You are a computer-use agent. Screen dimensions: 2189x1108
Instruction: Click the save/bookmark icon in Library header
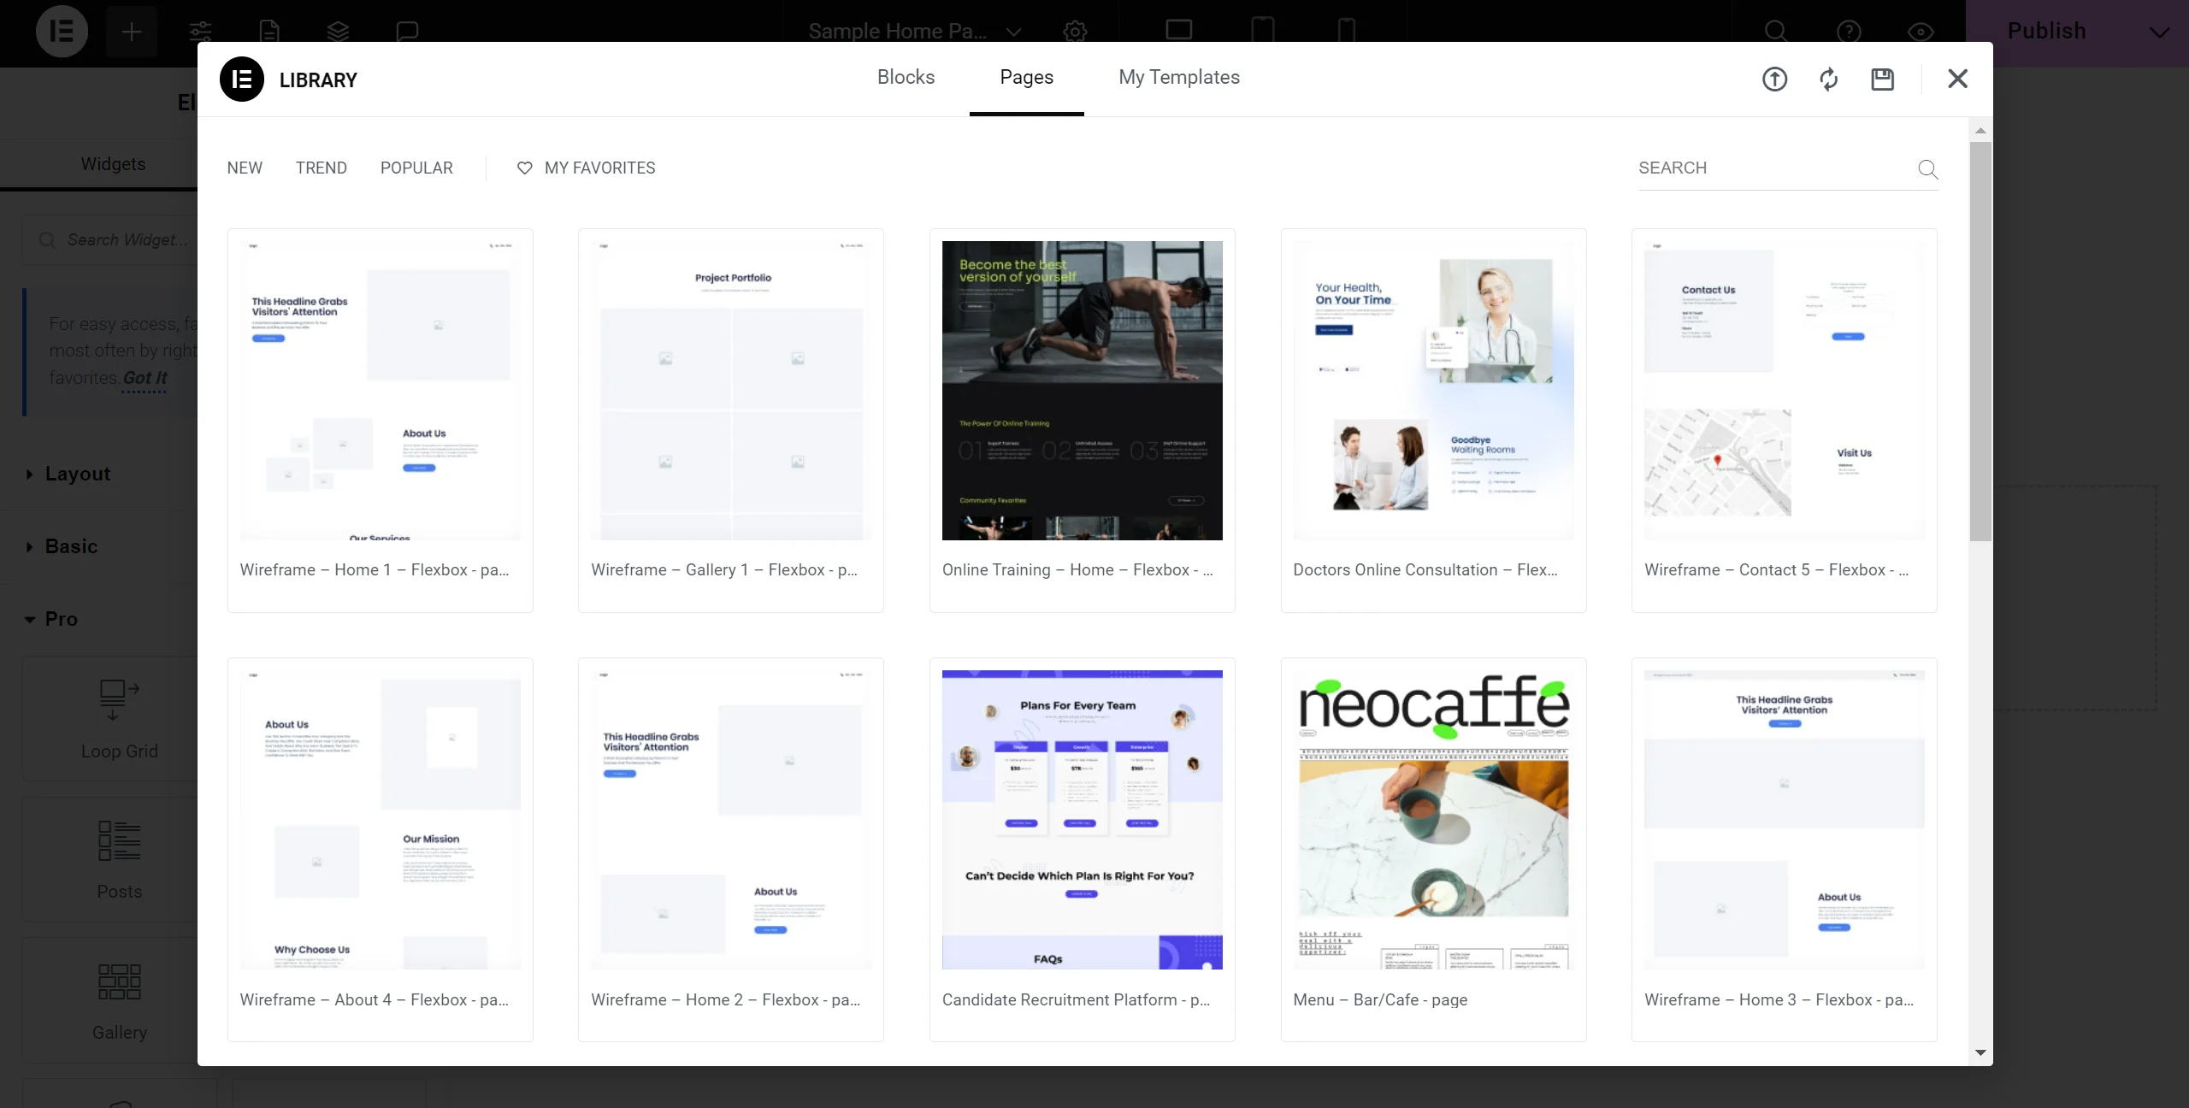click(1882, 78)
